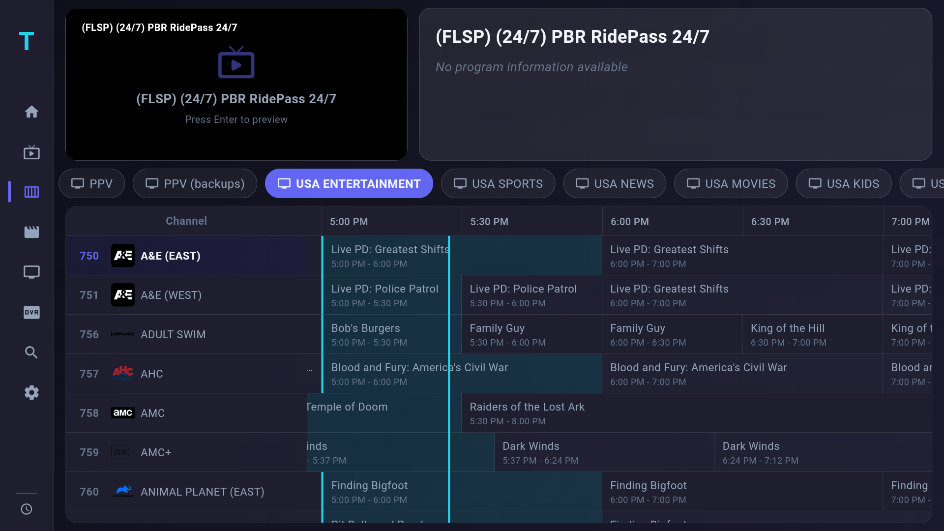Select channel 751 A&E (WEST)

click(186, 295)
